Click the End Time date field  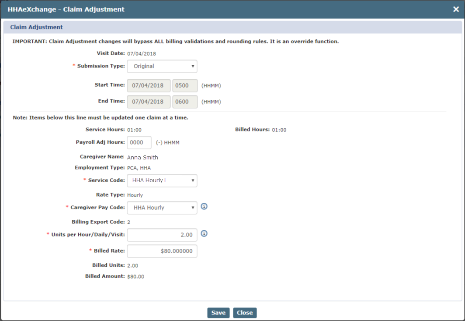pos(149,102)
